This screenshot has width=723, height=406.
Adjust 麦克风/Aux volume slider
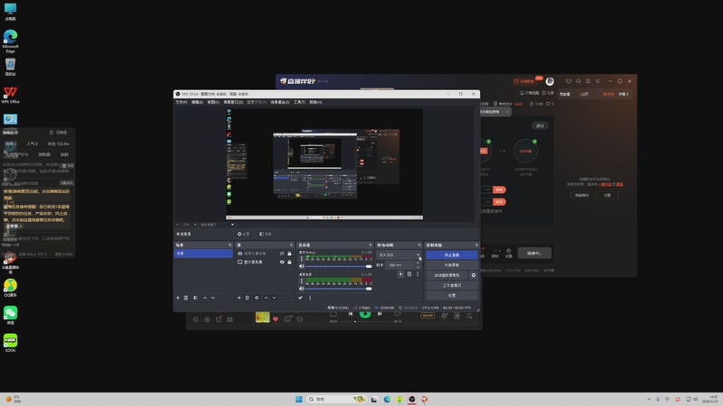click(338, 266)
